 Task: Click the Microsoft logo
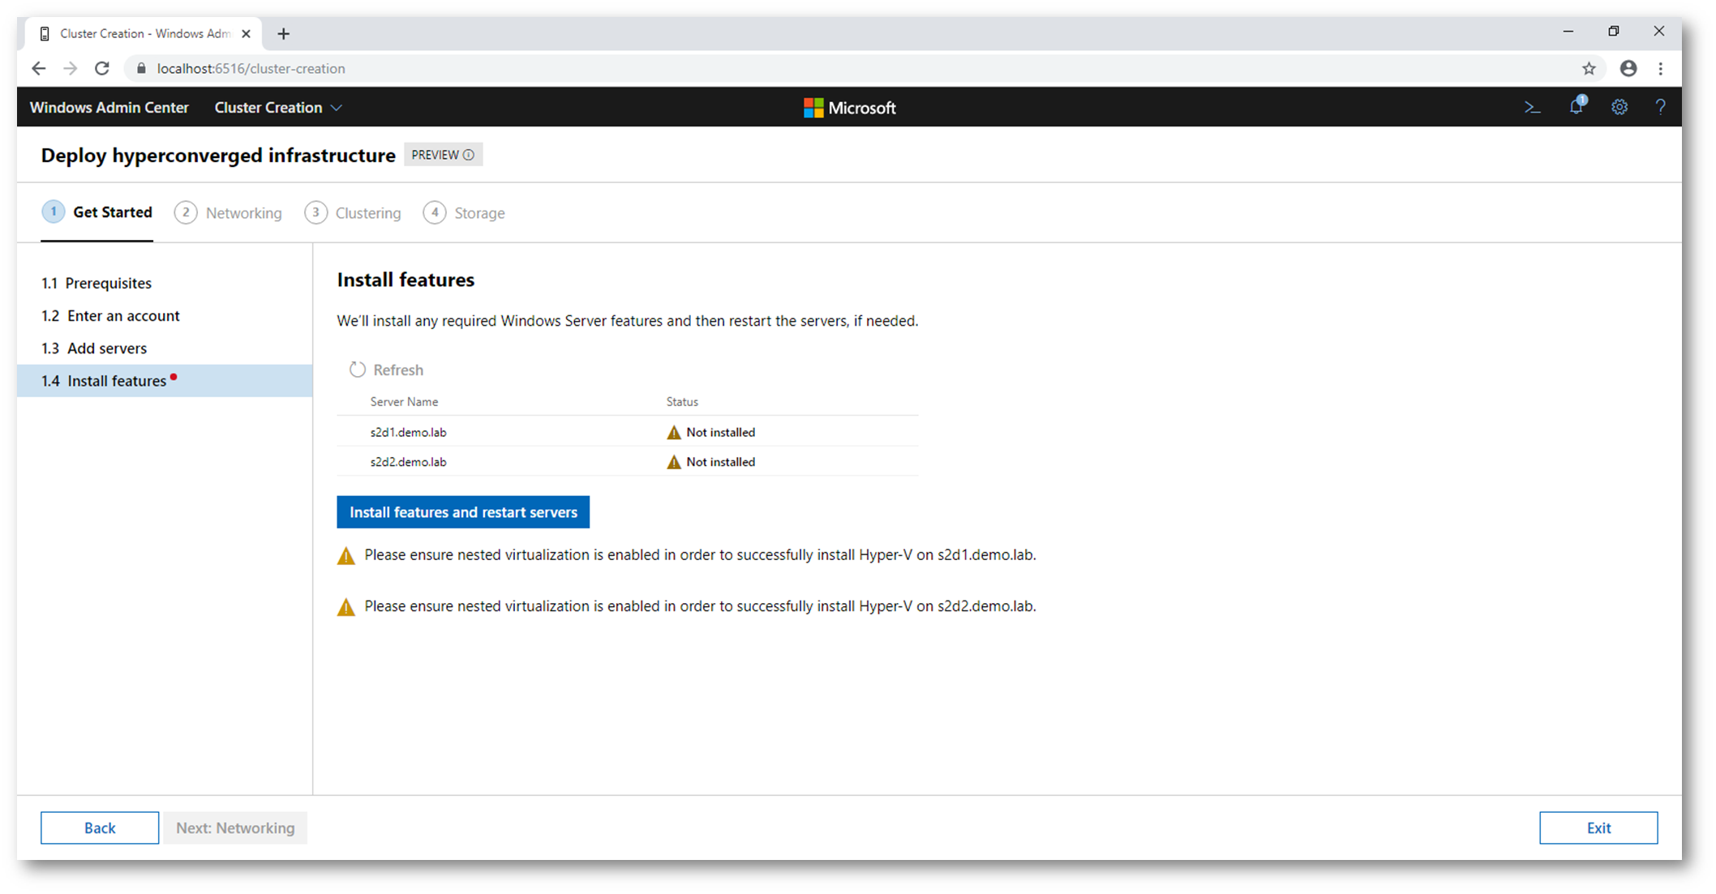click(x=849, y=108)
